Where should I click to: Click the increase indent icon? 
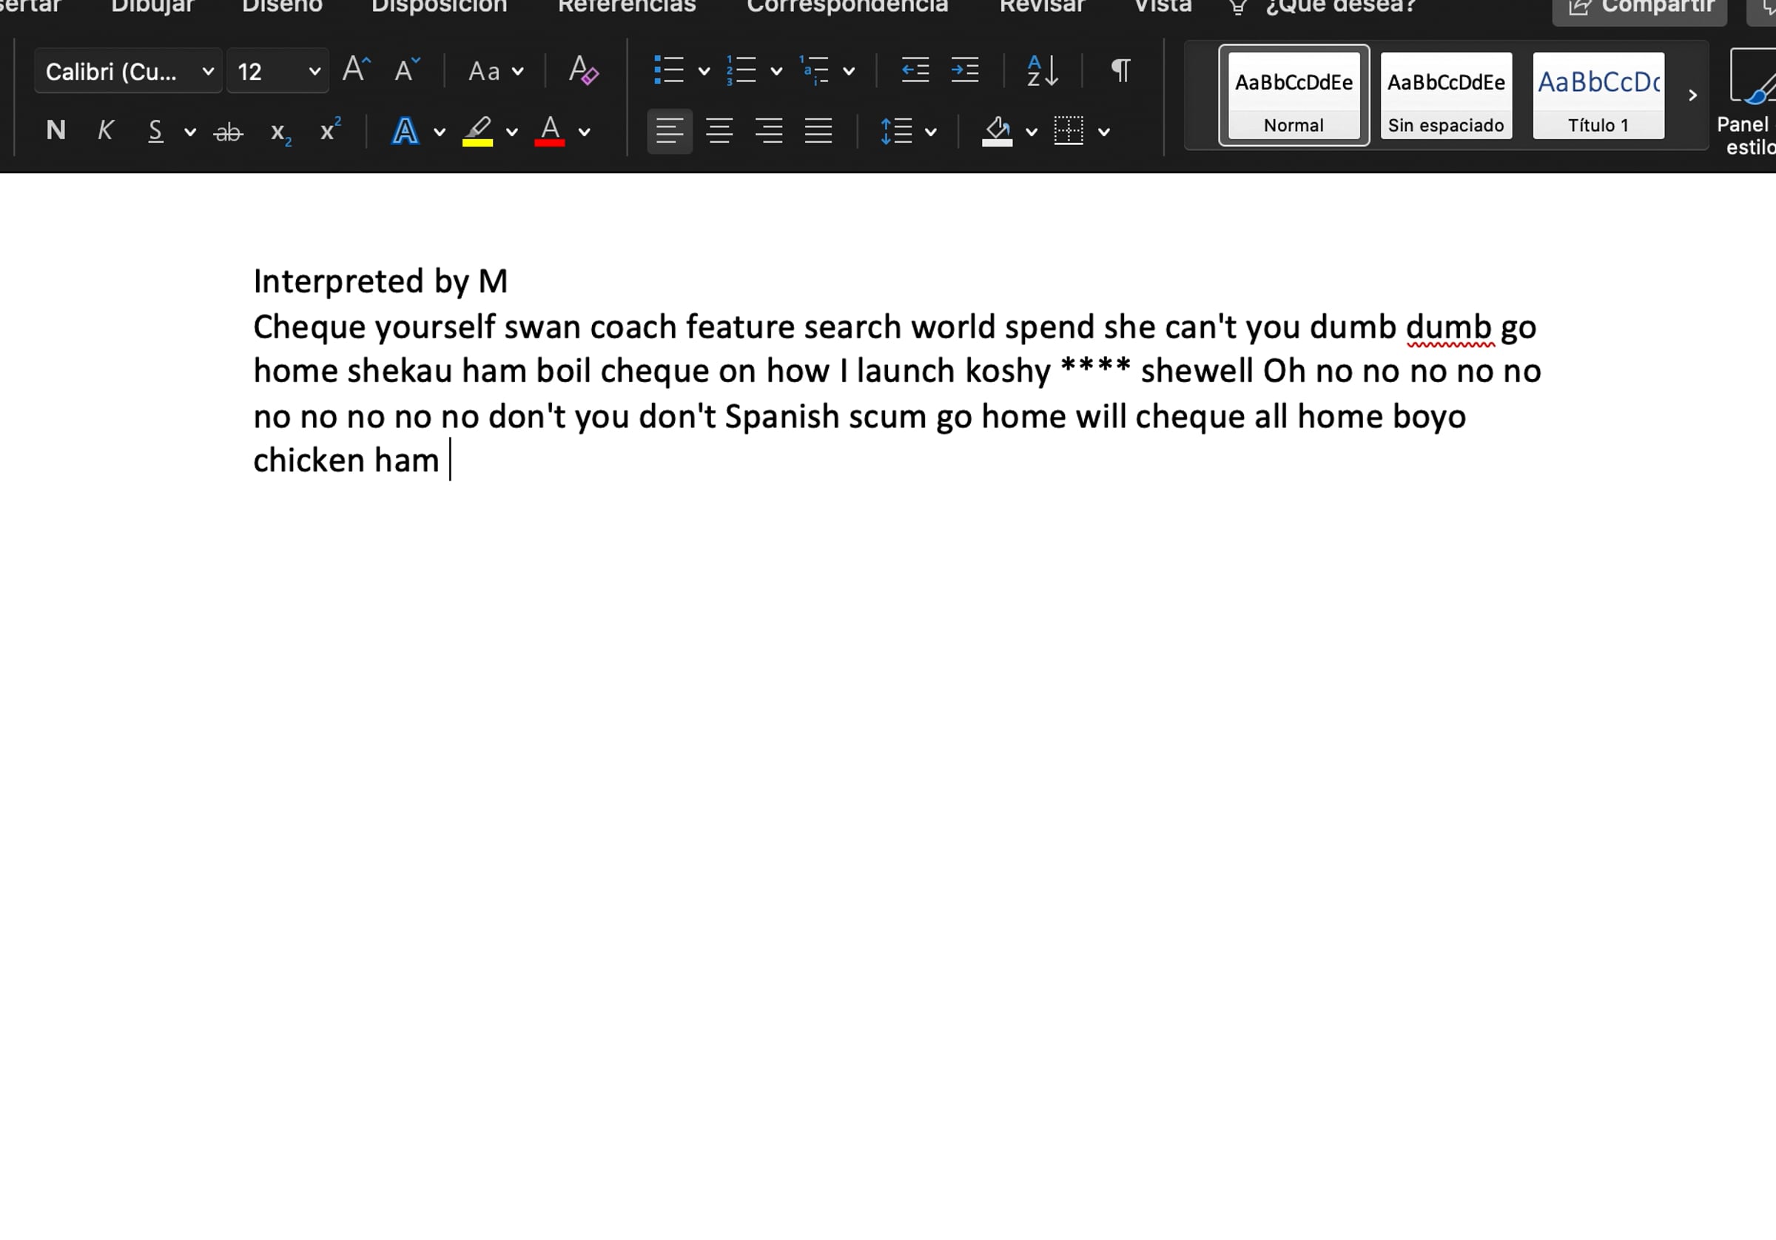(964, 71)
